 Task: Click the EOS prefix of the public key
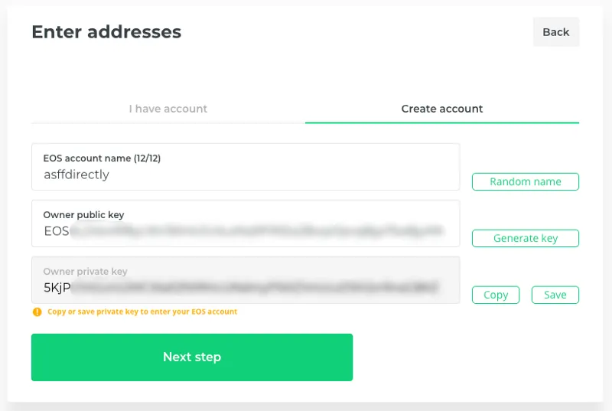[57, 231]
